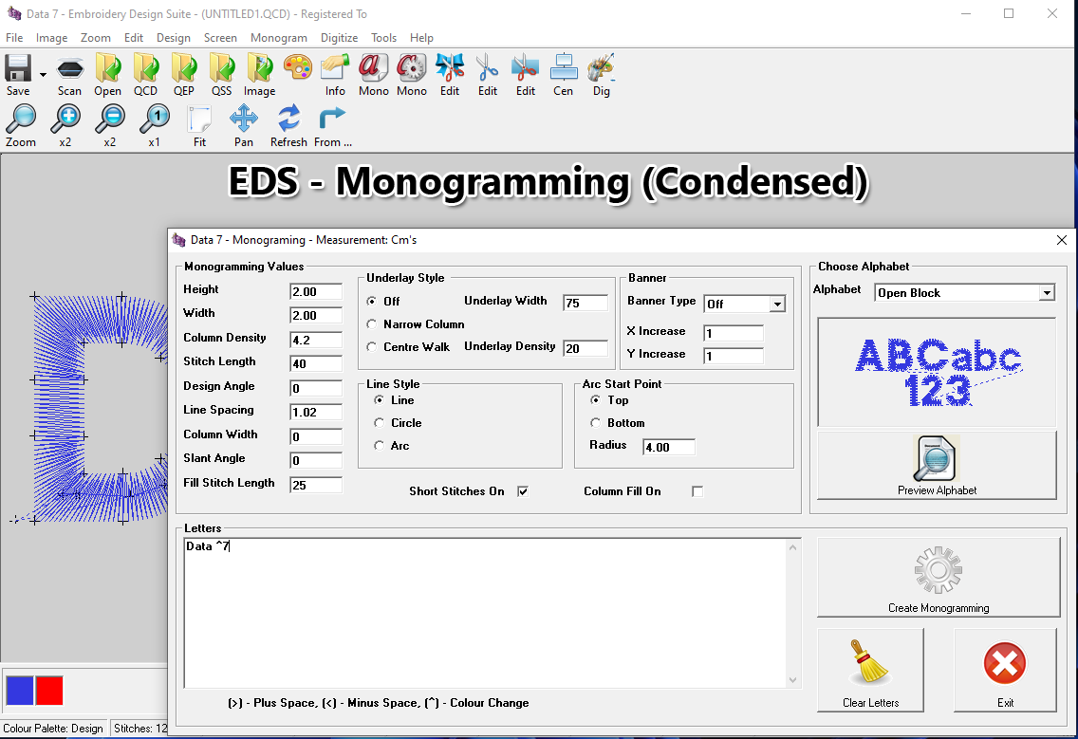Click the Clear Letters button
Viewport: 1078px width, 739px height.
coord(870,671)
